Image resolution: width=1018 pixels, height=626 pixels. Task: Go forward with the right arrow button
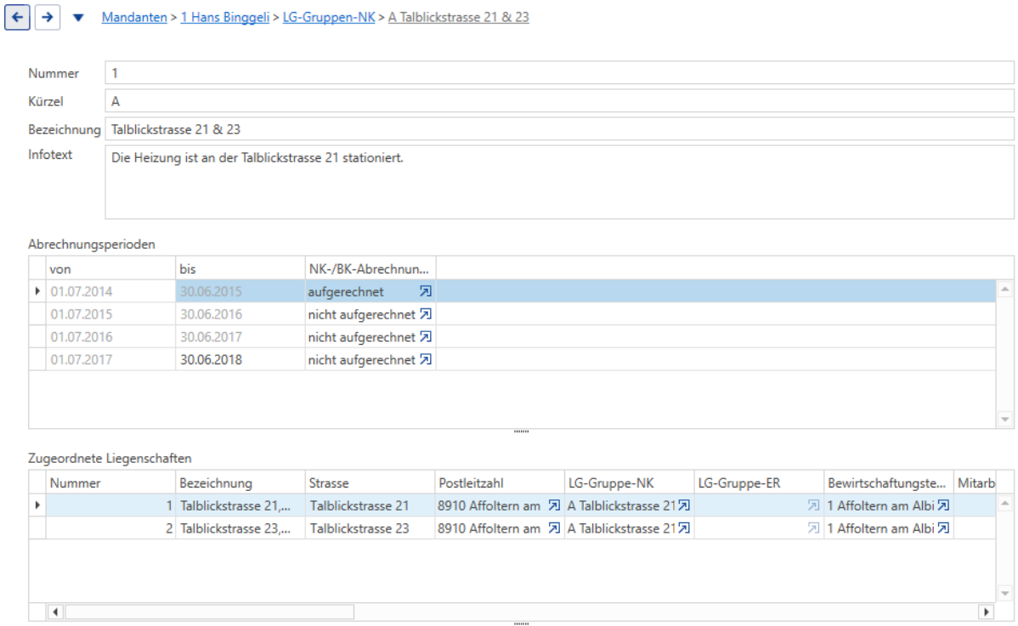pyautogui.click(x=48, y=18)
